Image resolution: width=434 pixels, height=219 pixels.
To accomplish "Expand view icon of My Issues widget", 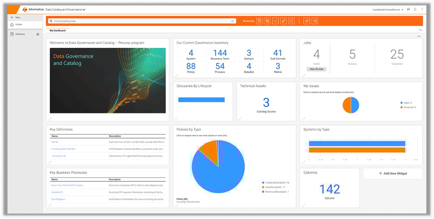I will pos(303,119).
